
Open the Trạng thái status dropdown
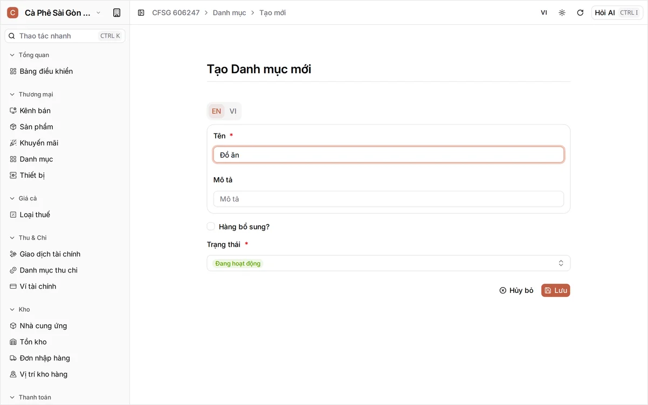[x=389, y=263]
